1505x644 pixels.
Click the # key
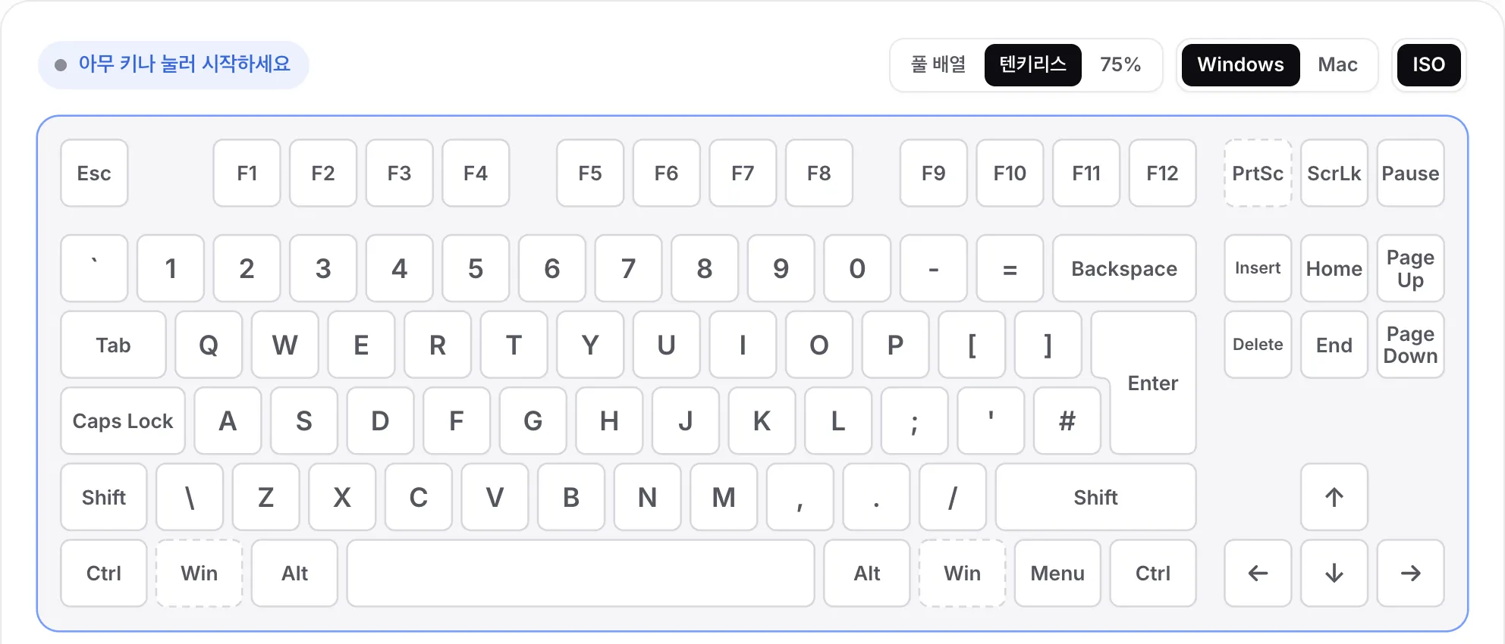point(1067,420)
